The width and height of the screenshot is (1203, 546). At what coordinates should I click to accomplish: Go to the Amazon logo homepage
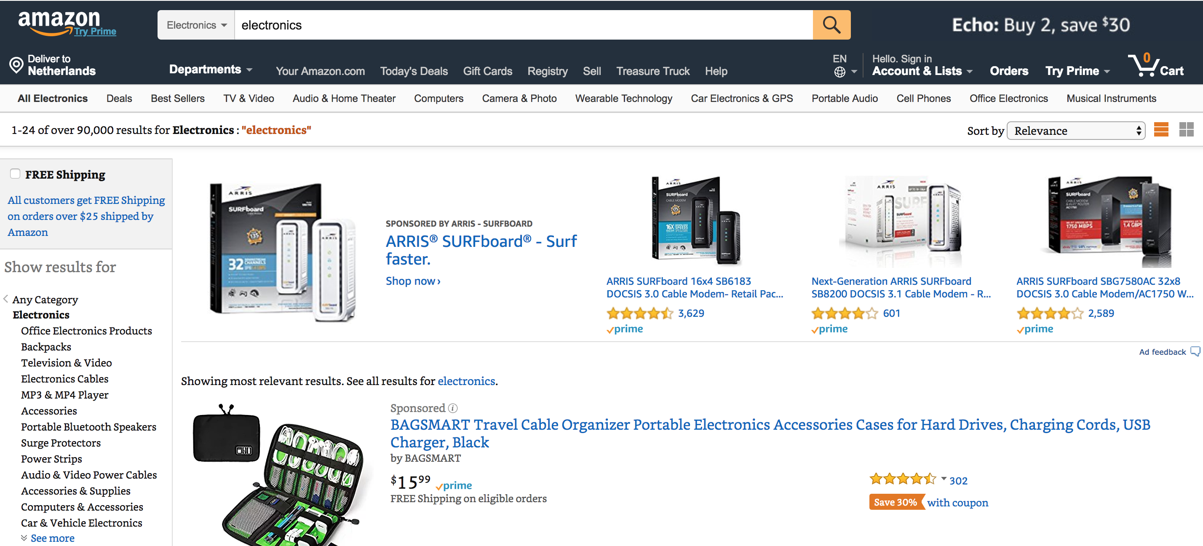point(59,21)
